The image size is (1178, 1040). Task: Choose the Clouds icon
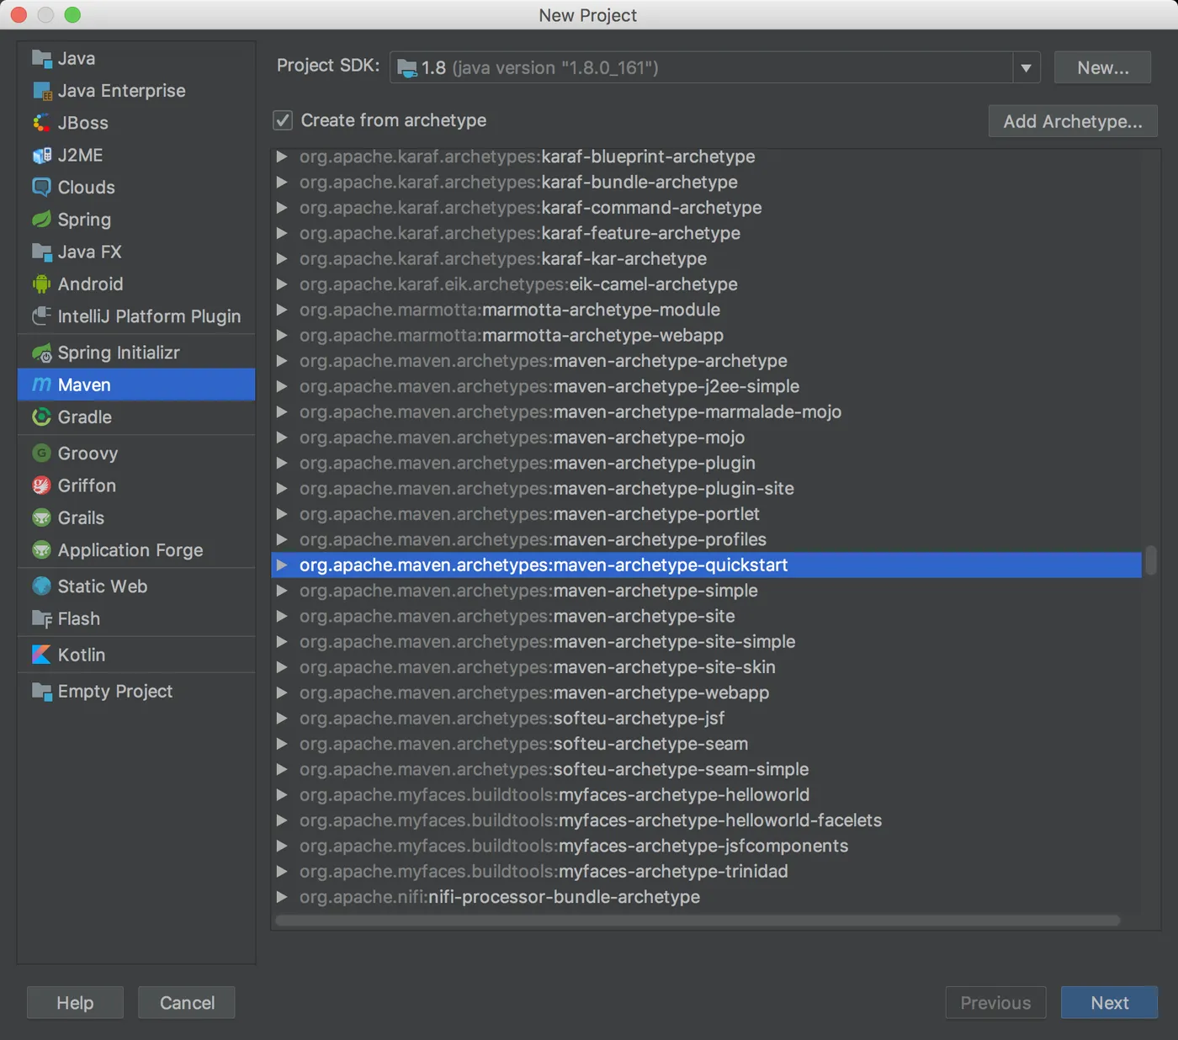41,187
